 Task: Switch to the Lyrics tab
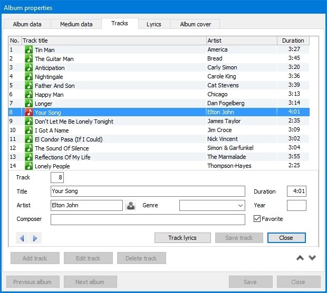tap(153, 24)
